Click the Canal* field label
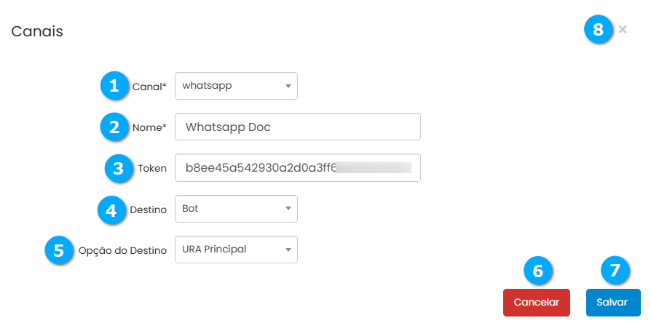The height and width of the screenshot is (323, 651). point(149,87)
